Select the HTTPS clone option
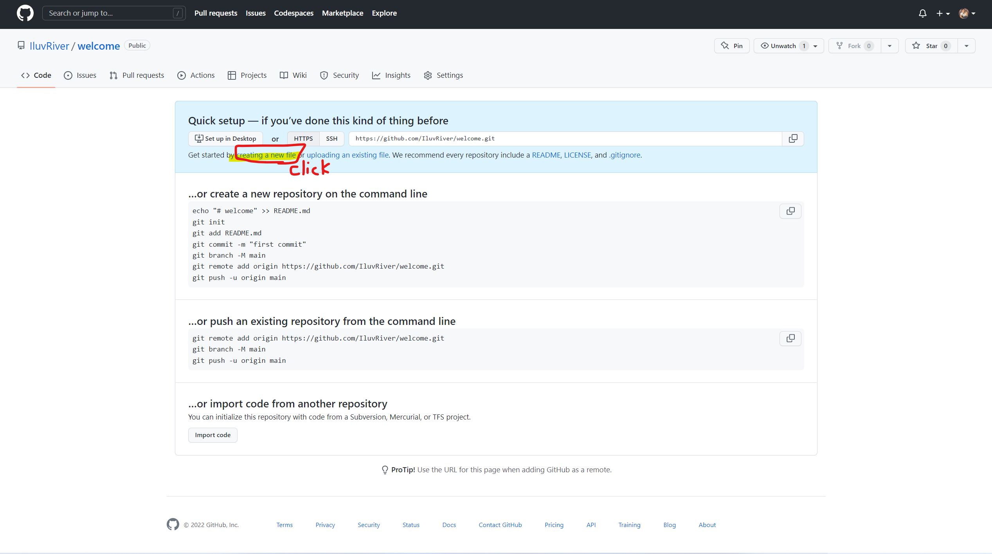992x554 pixels. [x=303, y=139]
